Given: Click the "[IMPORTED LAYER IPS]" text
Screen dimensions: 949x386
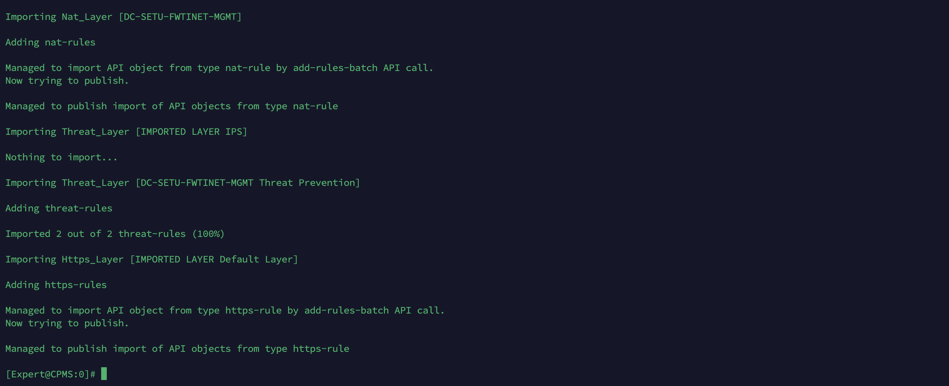Looking at the screenshot, I should 191,132.
